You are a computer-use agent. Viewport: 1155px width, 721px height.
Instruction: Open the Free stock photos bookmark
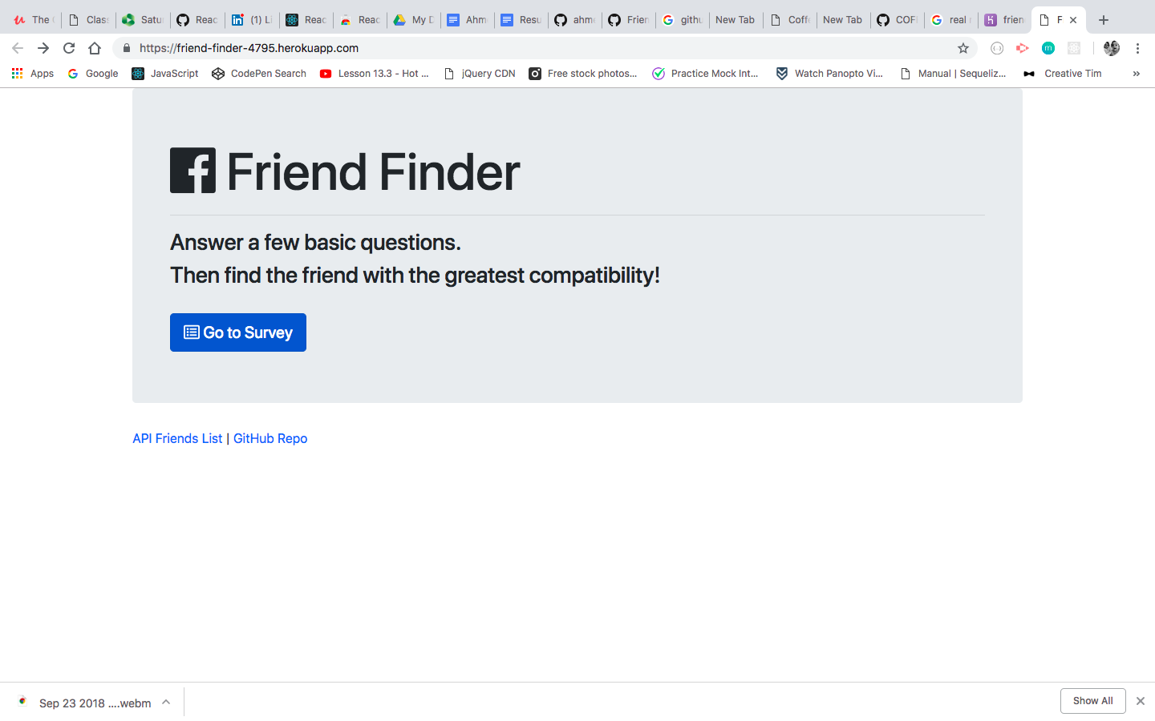click(x=583, y=74)
